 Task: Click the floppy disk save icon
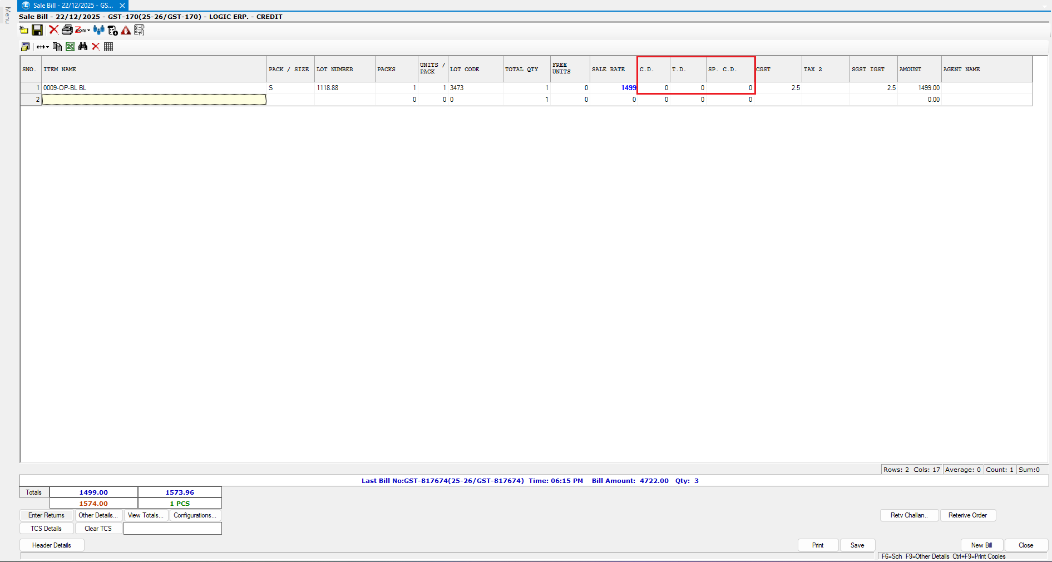point(37,30)
